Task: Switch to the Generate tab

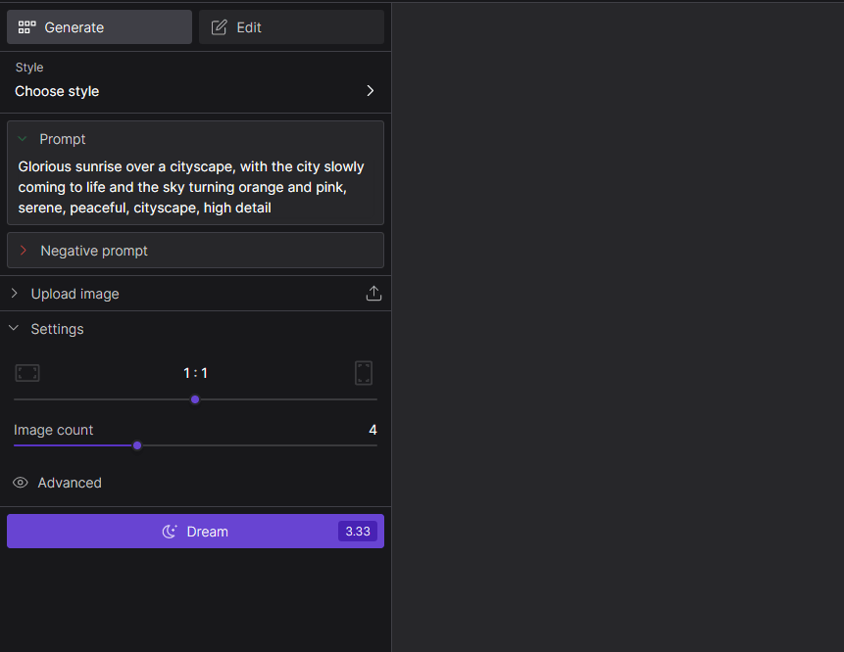Action: 99,27
